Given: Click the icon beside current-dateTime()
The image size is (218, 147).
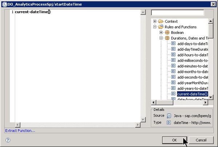Looking at the screenshot, I should [x=173, y=94].
